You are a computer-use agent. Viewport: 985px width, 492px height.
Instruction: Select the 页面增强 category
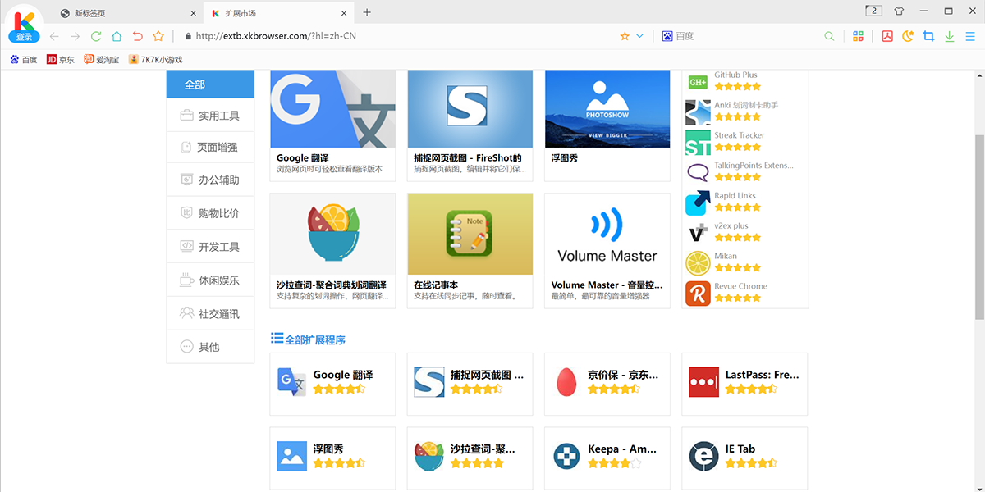coord(210,148)
